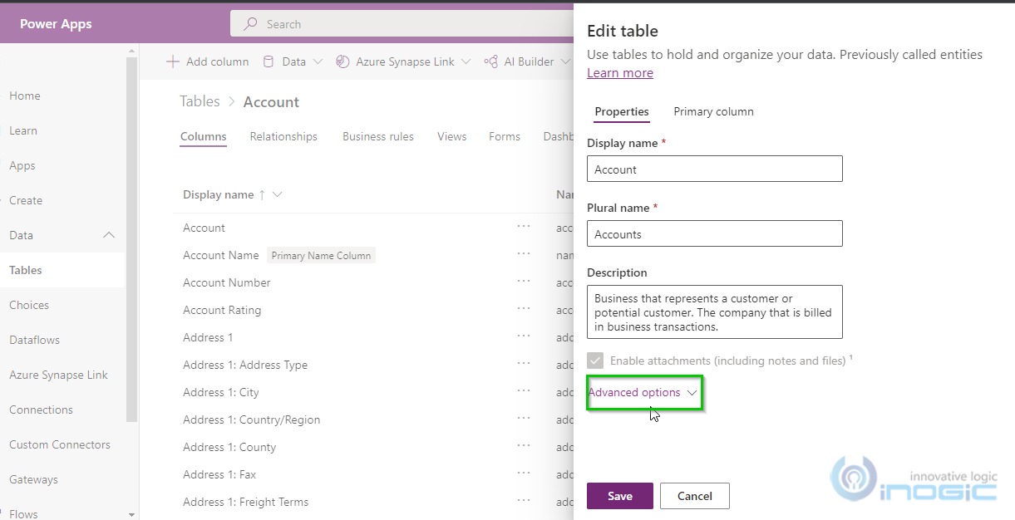Select the Columns tab
The height and width of the screenshot is (520, 1015).
204,136
